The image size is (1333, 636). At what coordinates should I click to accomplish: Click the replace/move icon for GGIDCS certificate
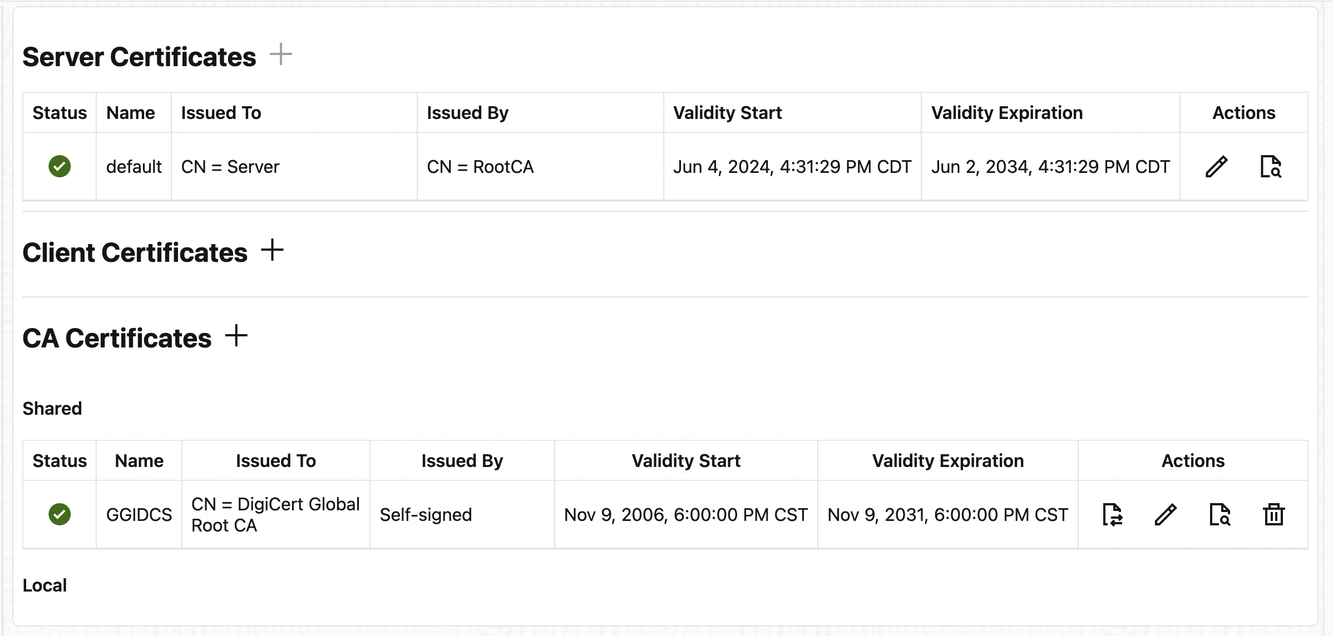pyautogui.click(x=1113, y=514)
